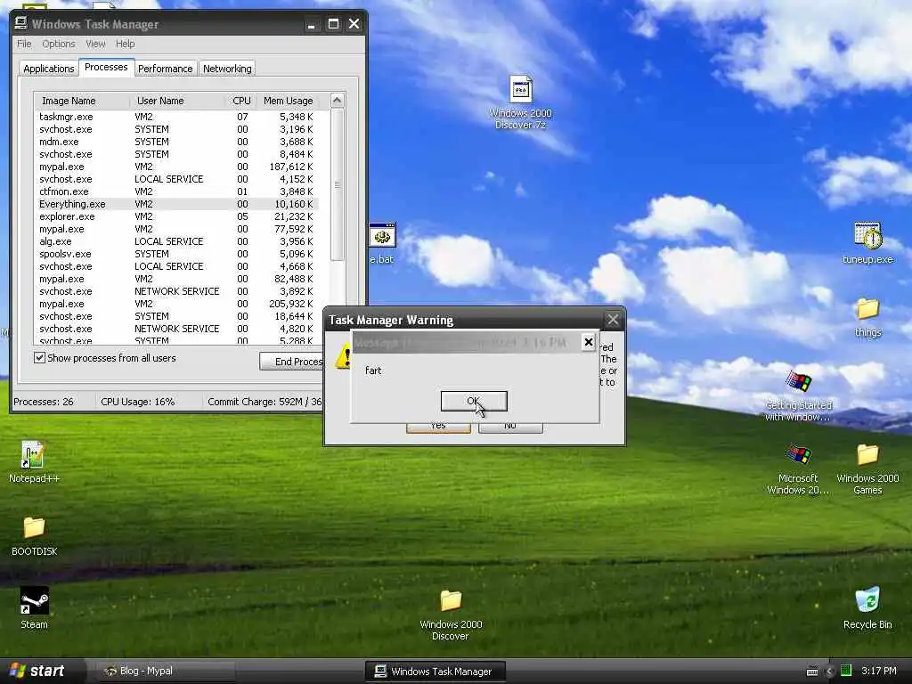Select the Recycle Bin icon
Screen dimensions: 912x684
click(867, 601)
